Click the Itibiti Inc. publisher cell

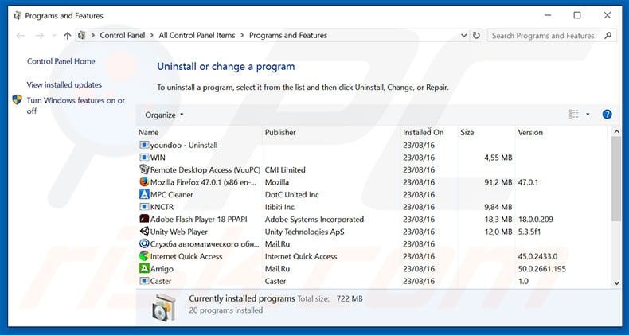click(280, 207)
